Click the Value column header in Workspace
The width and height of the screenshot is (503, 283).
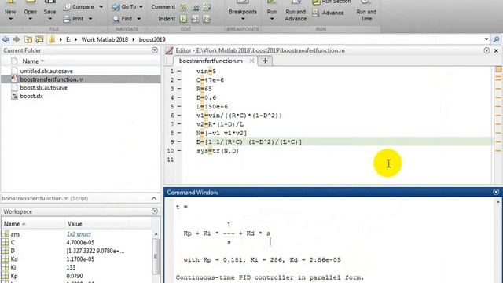coord(75,224)
